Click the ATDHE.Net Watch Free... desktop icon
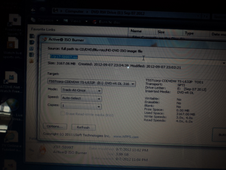226x170 pixels. pyautogui.click(x=11, y=78)
